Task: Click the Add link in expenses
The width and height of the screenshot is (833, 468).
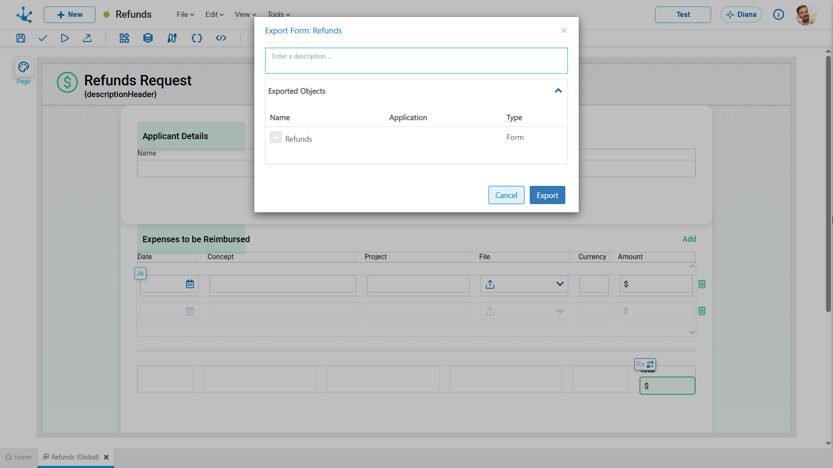Action: pyautogui.click(x=689, y=239)
